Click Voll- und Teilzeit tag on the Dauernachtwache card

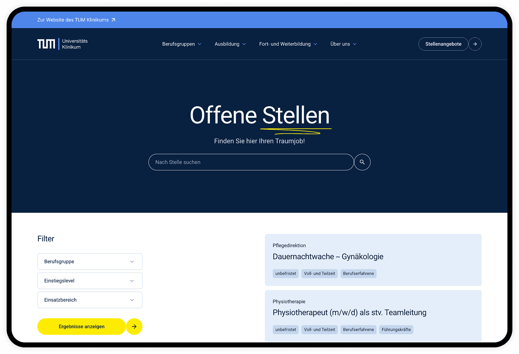click(320, 274)
